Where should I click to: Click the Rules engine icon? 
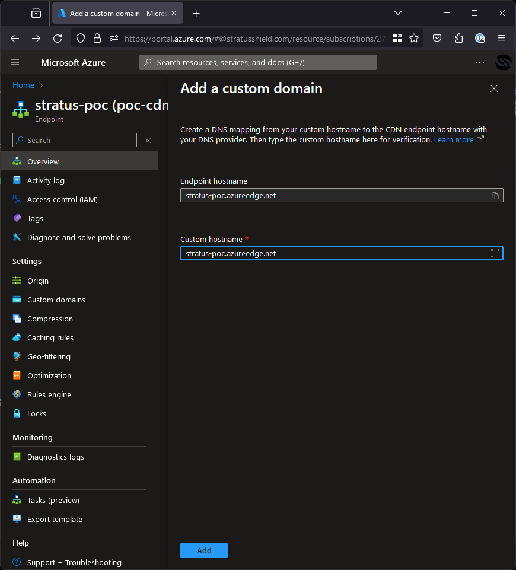coord(17,394)
